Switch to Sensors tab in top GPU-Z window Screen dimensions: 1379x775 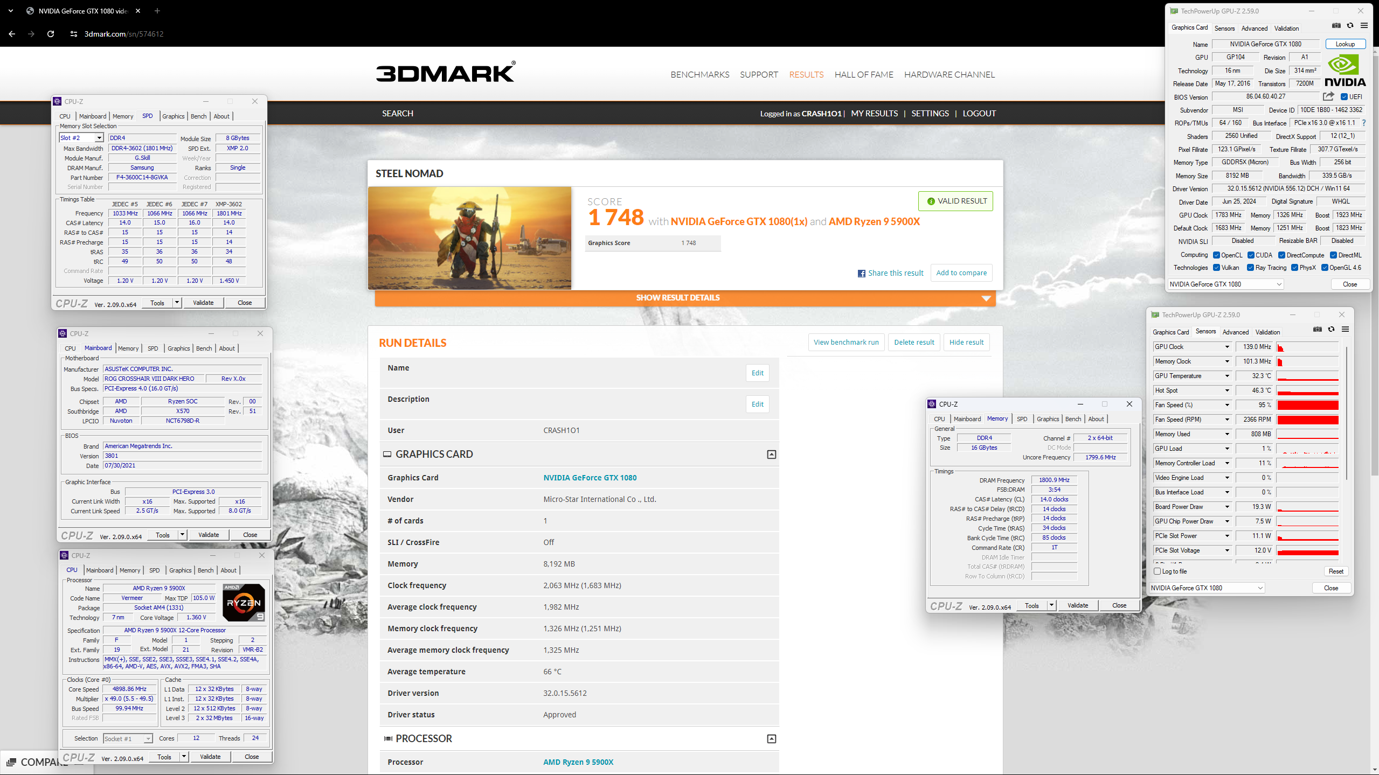coord(1224,29)
